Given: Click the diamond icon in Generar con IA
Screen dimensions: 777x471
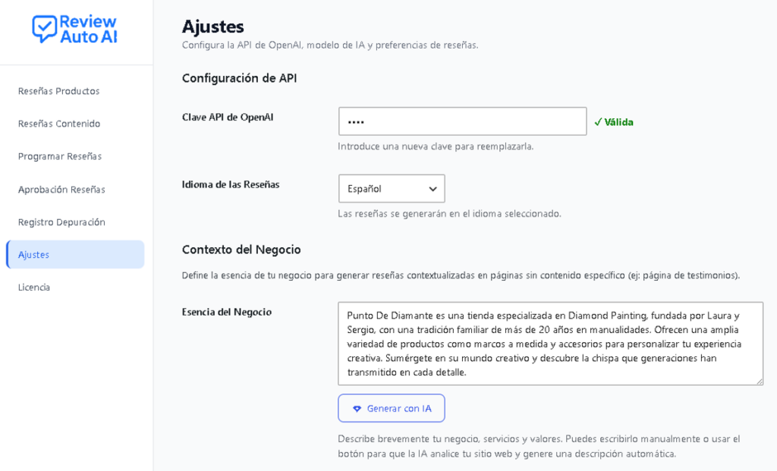Looking at the screenshot, I should coord(357,409).
